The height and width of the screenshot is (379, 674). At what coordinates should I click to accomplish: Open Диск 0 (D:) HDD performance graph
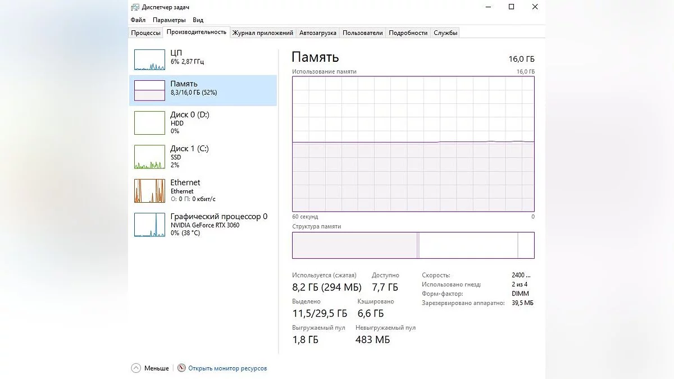point(149,122)
